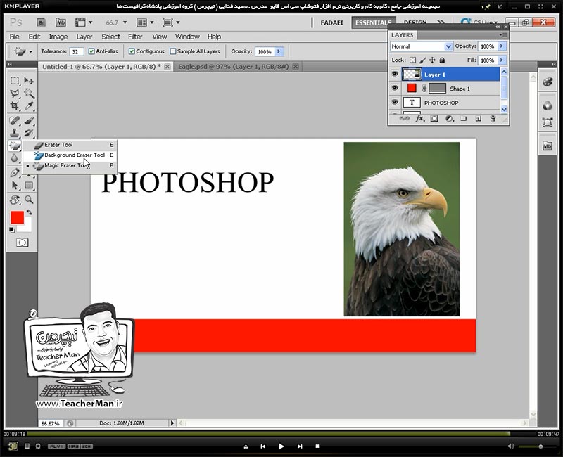Image resolution: width=563 pixels, height=457 pixels.
Task: Hide Shape 1 layer visibility eye
Action: tap(395, 89)
